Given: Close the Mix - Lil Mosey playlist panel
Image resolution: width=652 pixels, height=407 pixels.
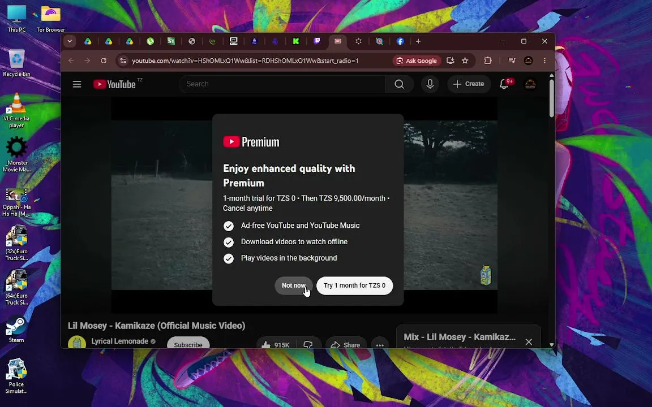Looking at the screenshot, I should pyautogui.click(x=529, y=342).
